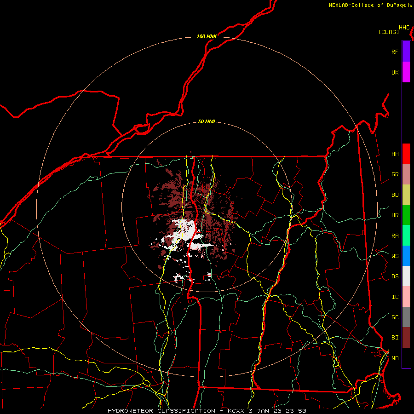414x414 pixels.
Task: Click the BI dark red legend swatch
Action: tap(406, 338)
